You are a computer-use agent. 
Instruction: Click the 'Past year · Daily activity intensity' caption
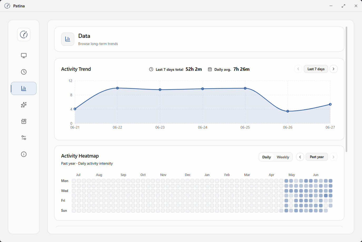pyautogui.click(x=87, y=163)
